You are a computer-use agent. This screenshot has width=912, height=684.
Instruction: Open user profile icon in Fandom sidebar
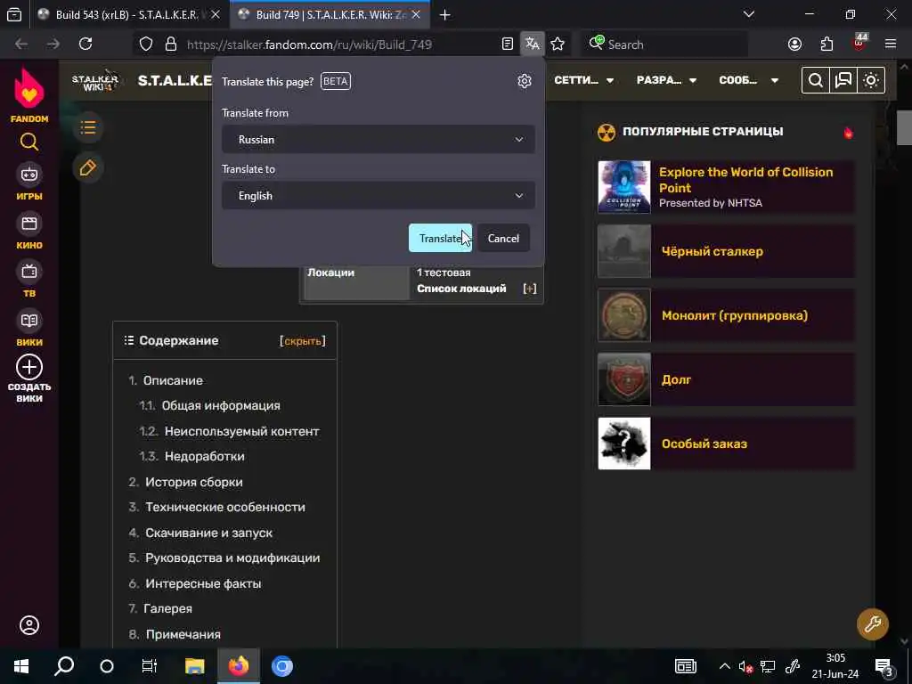(29, 625)
